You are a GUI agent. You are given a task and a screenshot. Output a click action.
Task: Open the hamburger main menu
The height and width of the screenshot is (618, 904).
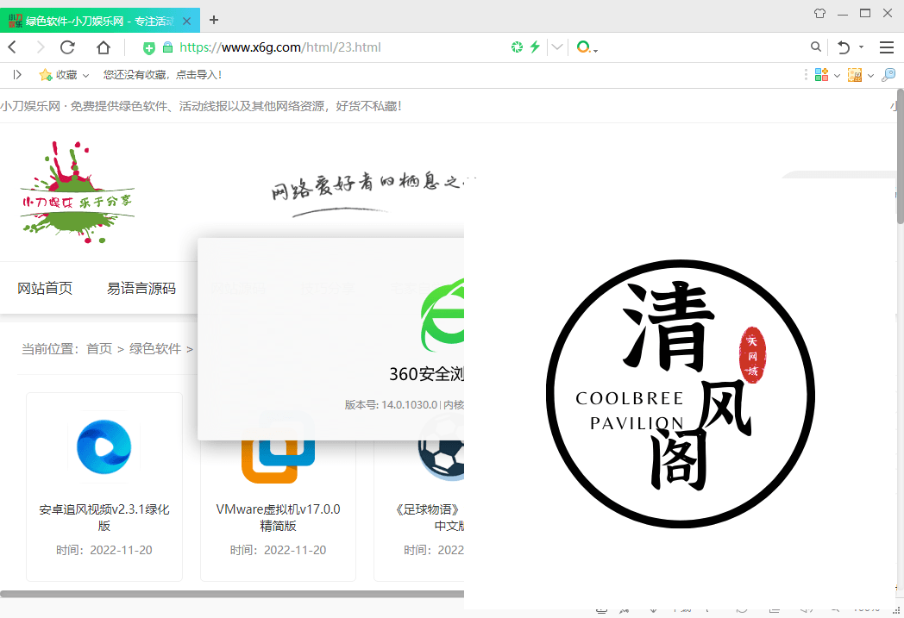[x=887, y=47]
